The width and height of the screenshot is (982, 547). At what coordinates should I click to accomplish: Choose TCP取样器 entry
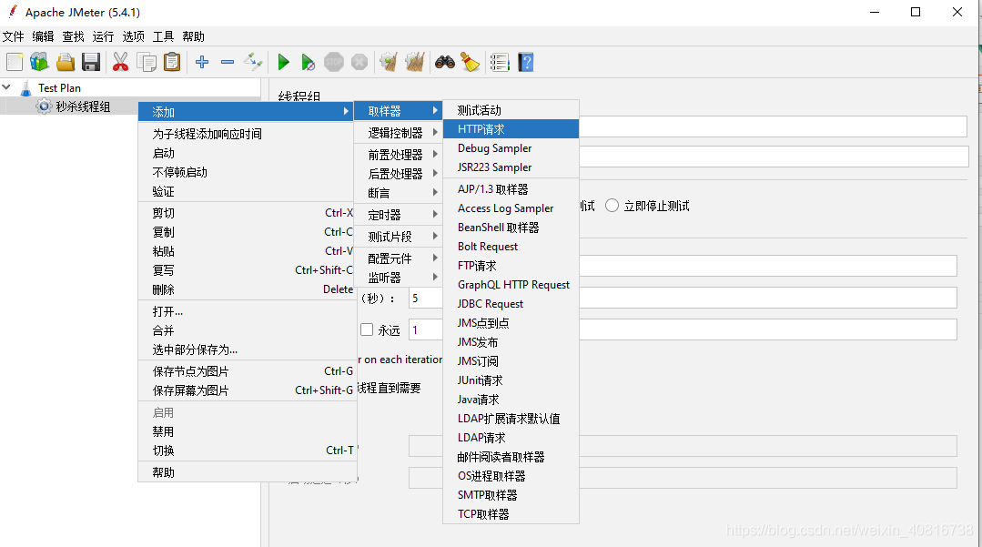pos(511,514)
